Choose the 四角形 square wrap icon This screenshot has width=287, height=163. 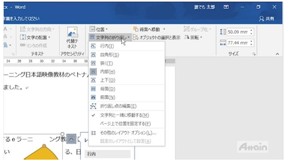93,55
